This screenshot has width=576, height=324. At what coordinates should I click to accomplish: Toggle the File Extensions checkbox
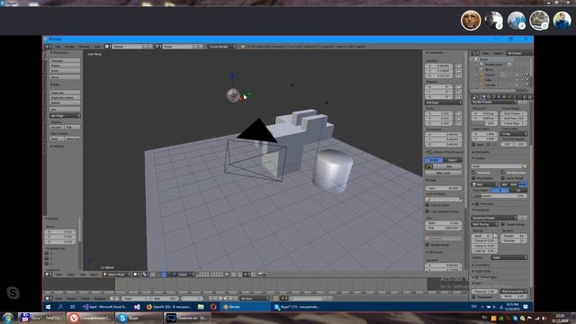502,173
